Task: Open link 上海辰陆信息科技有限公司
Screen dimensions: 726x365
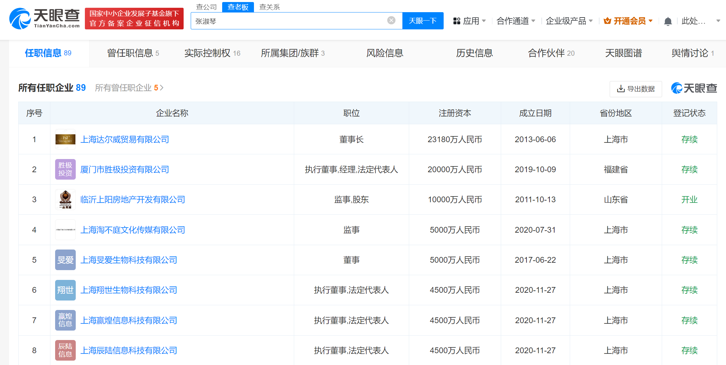Action: point(129,350)
